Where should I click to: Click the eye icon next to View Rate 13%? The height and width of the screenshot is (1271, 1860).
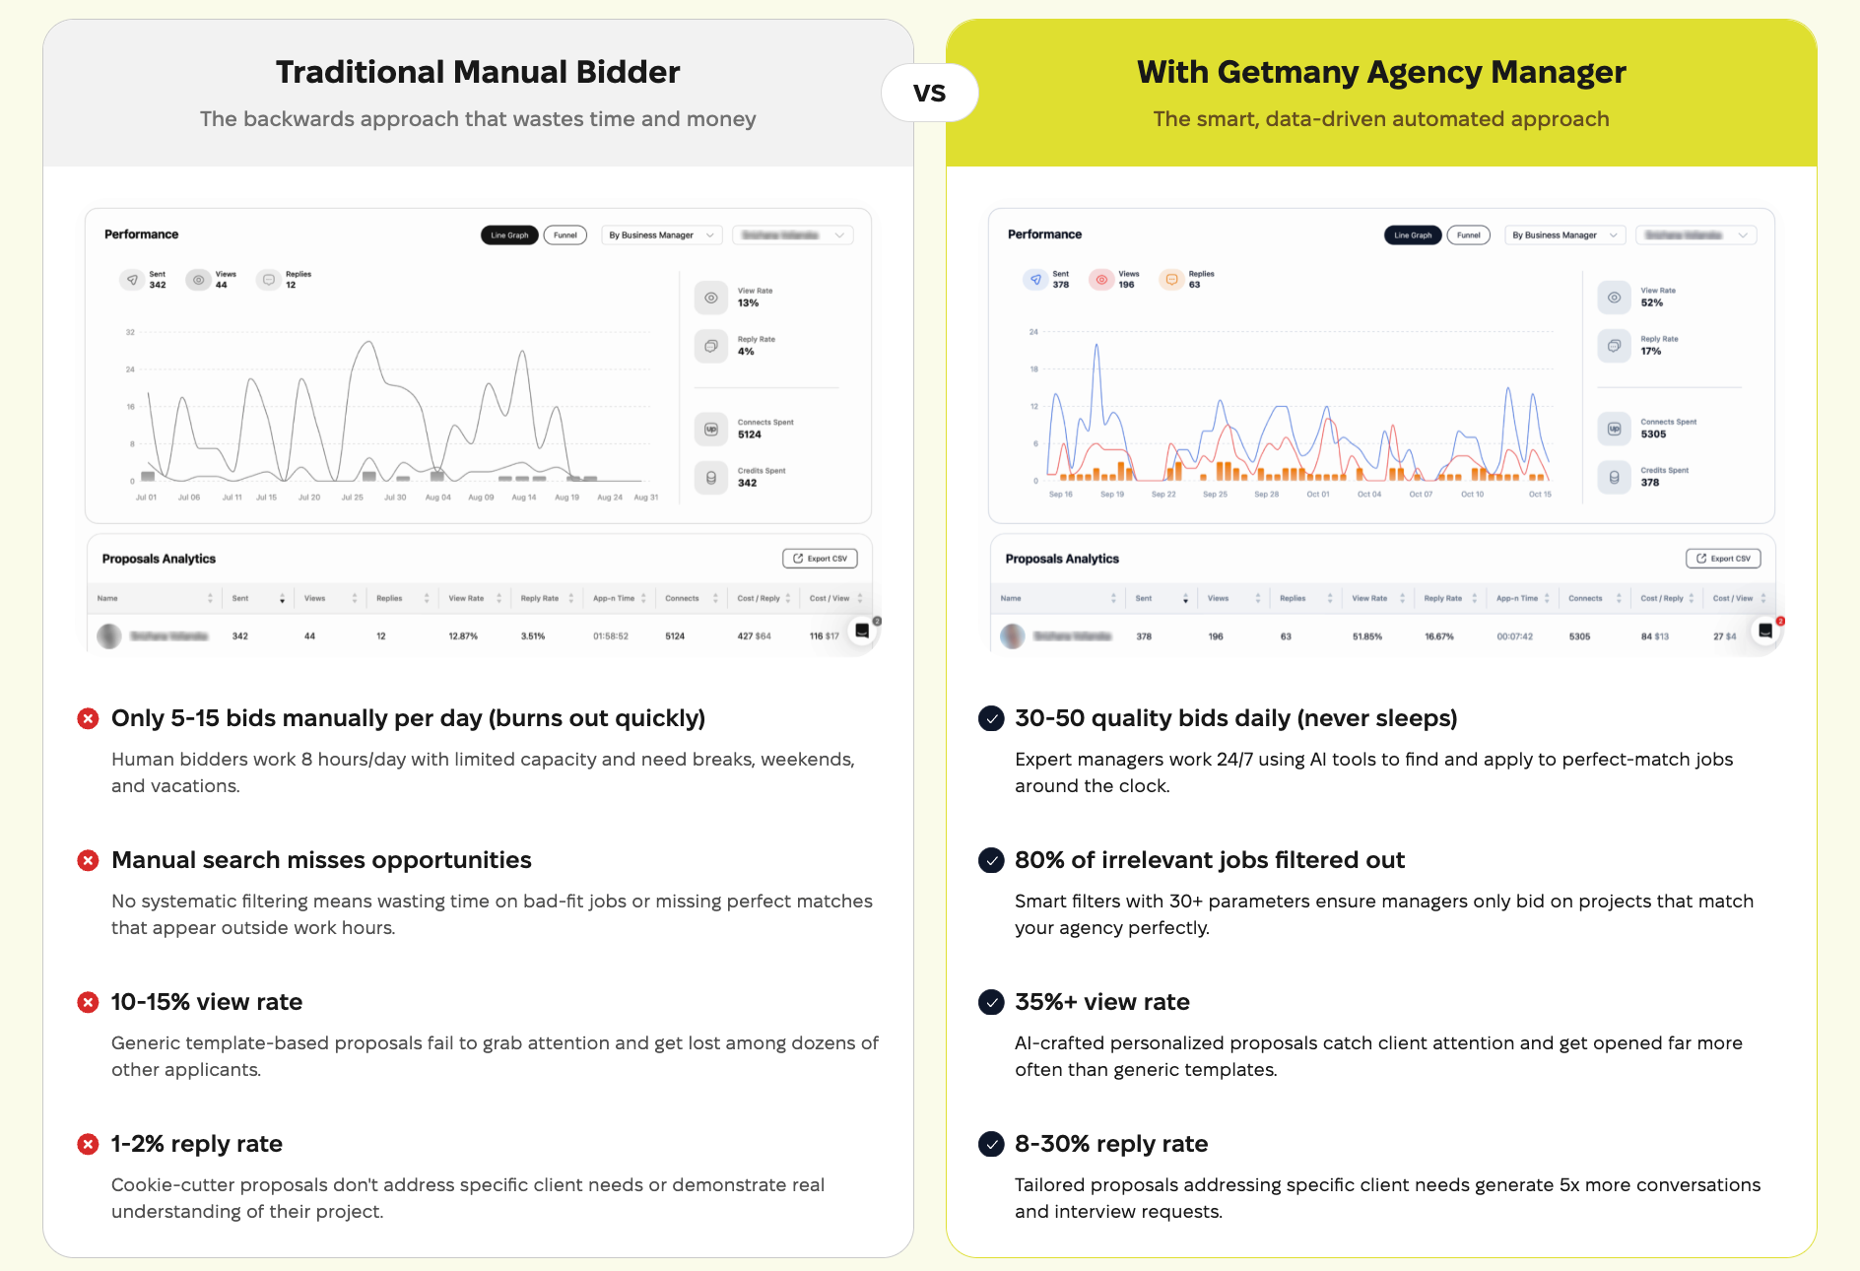pyautogui.click(x=710, y=298)
